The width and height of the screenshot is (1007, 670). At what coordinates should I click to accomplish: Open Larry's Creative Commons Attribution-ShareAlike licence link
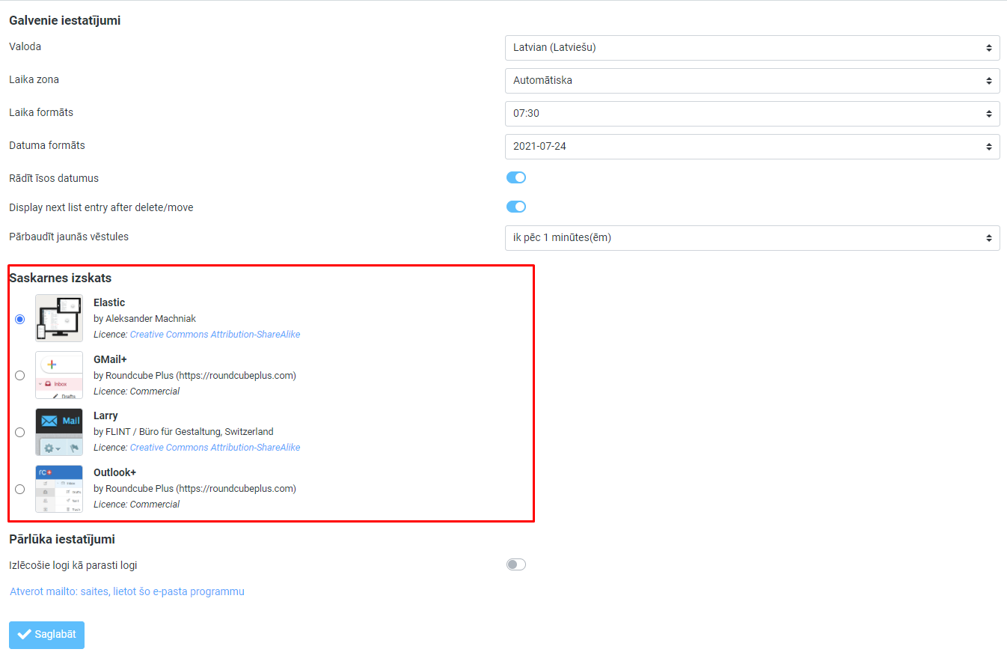pos(215,448)
